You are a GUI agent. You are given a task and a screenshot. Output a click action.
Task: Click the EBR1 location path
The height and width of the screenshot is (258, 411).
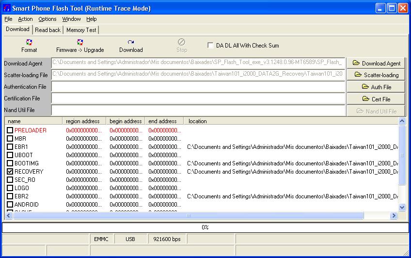pos(293,147)
